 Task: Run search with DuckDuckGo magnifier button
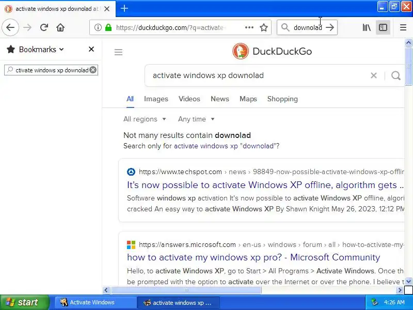(395, 75)
